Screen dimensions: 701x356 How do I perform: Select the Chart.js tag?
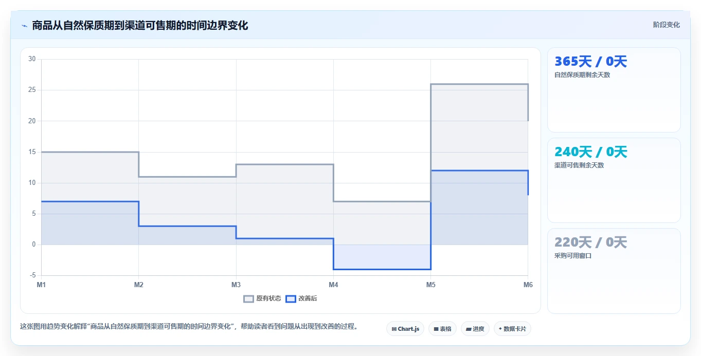point(405,329)
